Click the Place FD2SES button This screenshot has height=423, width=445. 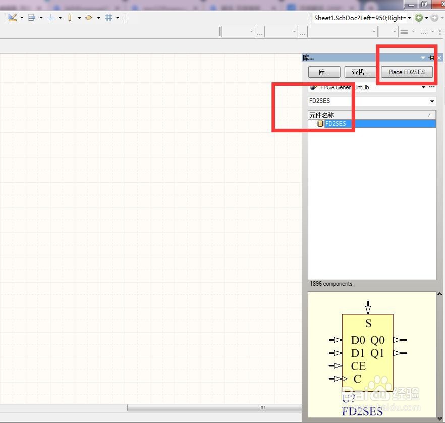pyautogui.click(x=407, y=72)
